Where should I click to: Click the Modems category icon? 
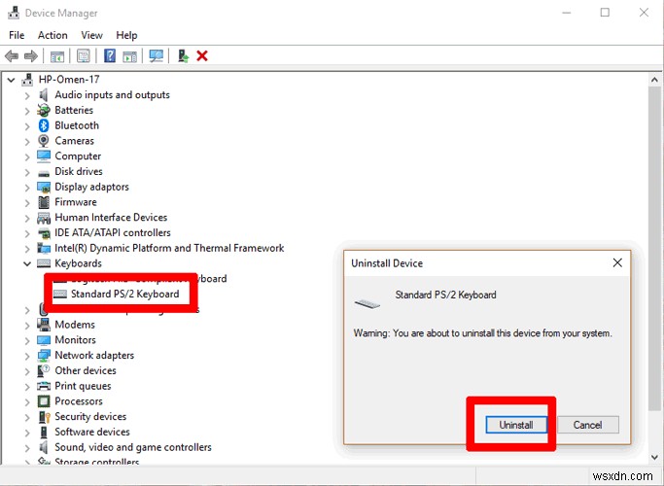(x=44, y=325)
